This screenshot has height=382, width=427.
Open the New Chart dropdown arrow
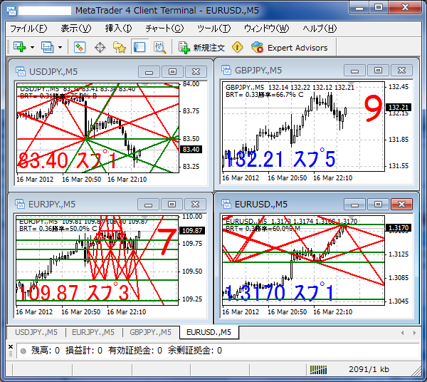coord(33,48)
